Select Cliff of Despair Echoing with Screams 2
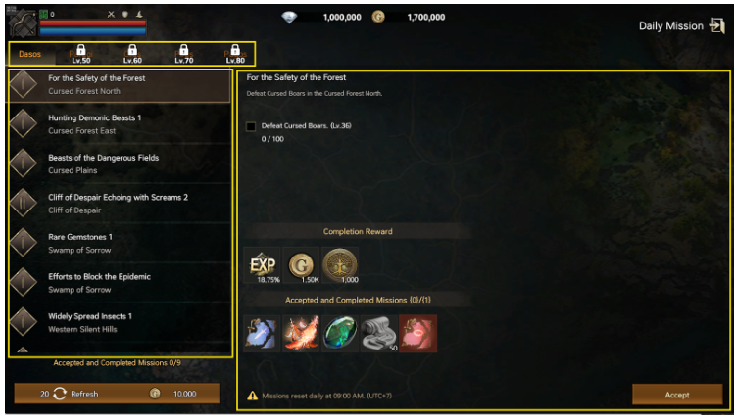The image size is (735, 420). [121, 204]
